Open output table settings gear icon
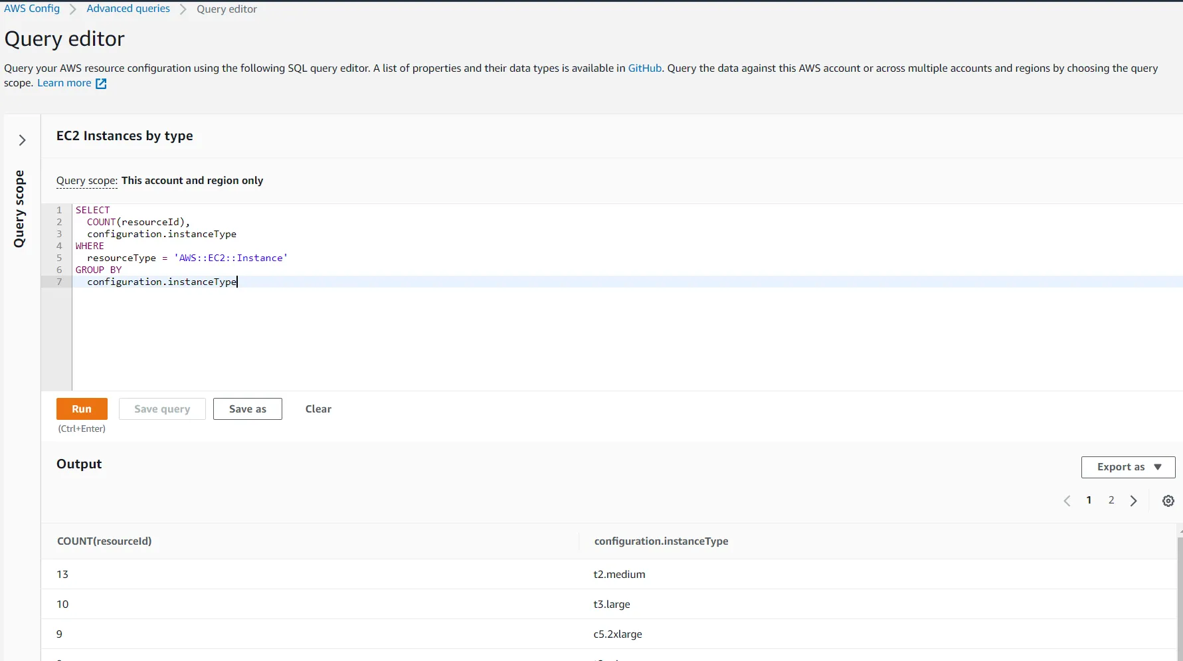The height and width of the screenshot is (661, 1183). coord(1168,501)
